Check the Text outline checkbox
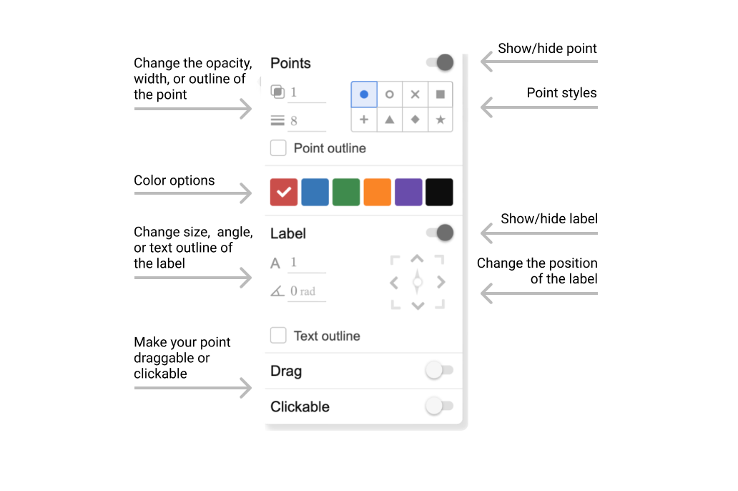Screen dimensions: 738x491 click(278, 336)
